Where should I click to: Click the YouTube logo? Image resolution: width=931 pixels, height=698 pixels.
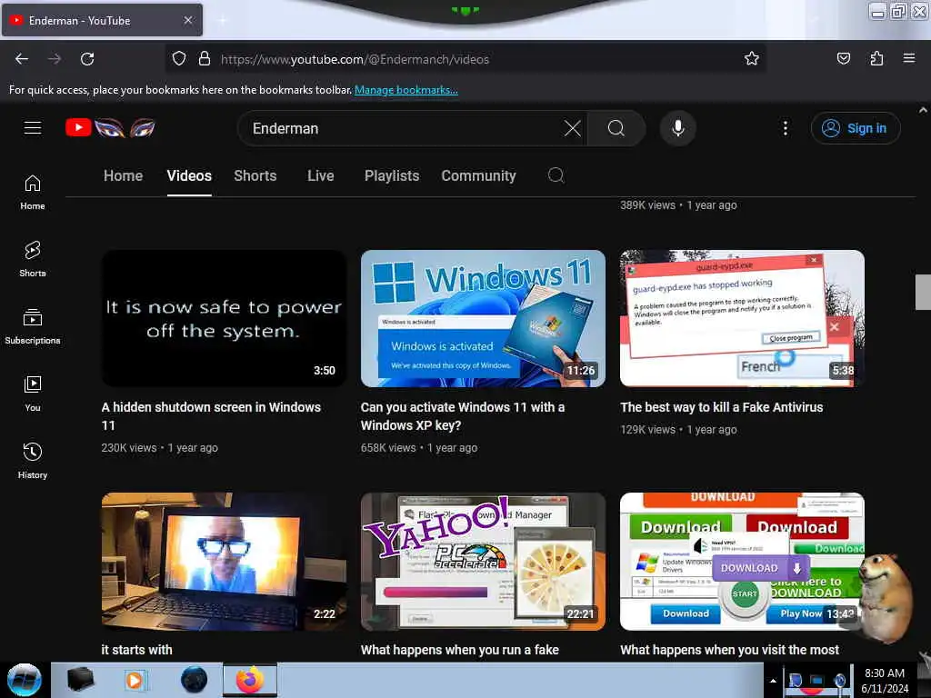(110, 127)
